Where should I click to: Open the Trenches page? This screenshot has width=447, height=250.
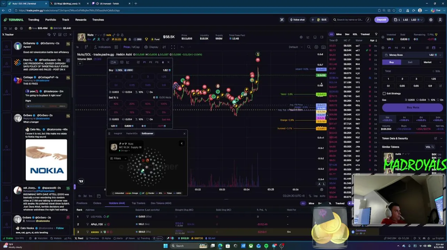click(98, 20)
